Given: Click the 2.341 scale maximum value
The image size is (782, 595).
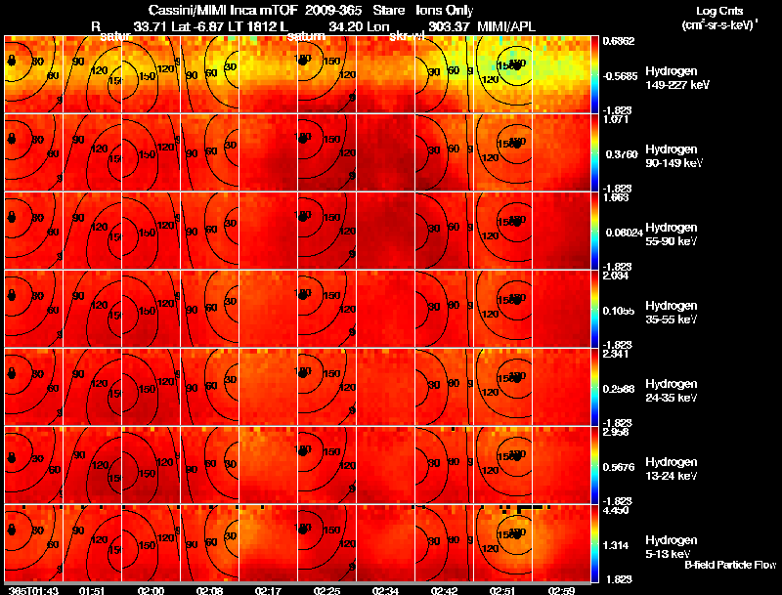Looking at the screenshot, I should [616, 355].
